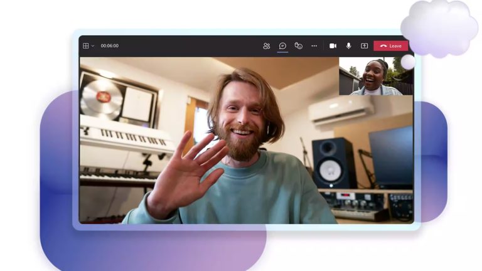Viewport: 482px width, 271px height.
Task: Expand the layout dropdown chevron
Action: pos(93,46)
